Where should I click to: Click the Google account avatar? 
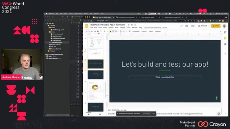pyautogui.click(x=224, y=26)
